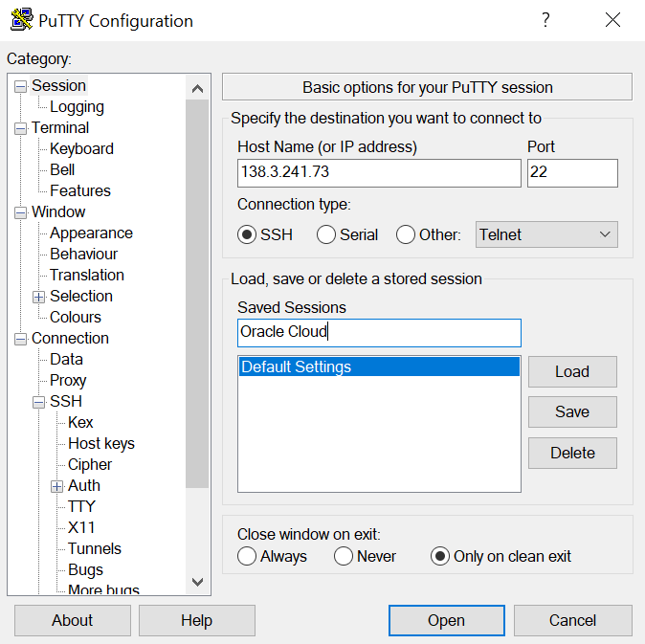
Task: Select Always for close window on exit
Action: (x=247, y=556)
